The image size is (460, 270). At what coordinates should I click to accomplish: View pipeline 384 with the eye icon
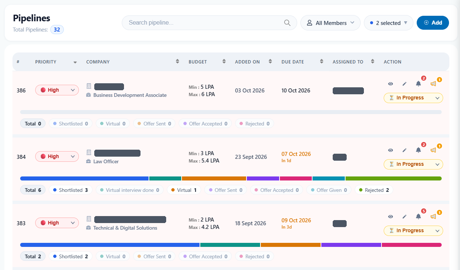point(391,150)
